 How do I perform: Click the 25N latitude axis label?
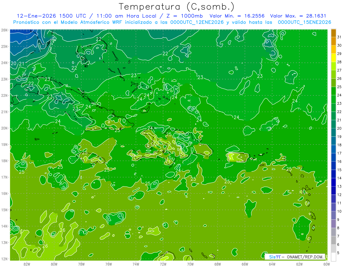[4, 47]
